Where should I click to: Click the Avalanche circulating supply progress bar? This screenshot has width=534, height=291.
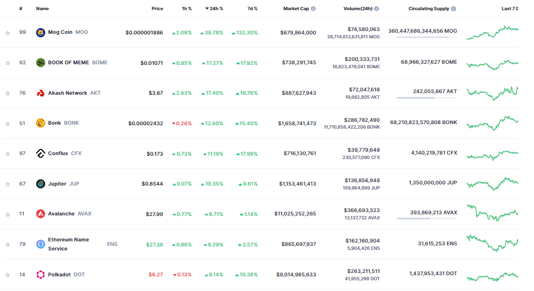pos(427,219)
